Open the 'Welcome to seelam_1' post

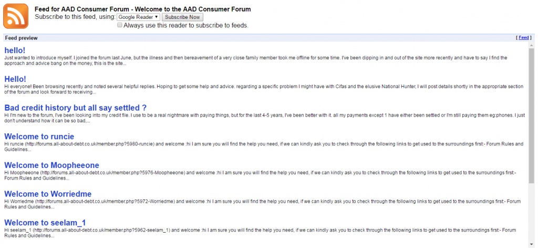pyautogui.click(x=45, y=222)
